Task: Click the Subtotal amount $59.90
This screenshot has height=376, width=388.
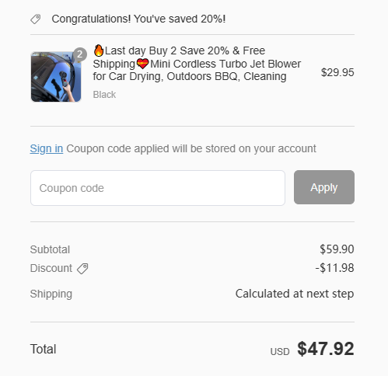Action: click(x=337, y=249)
